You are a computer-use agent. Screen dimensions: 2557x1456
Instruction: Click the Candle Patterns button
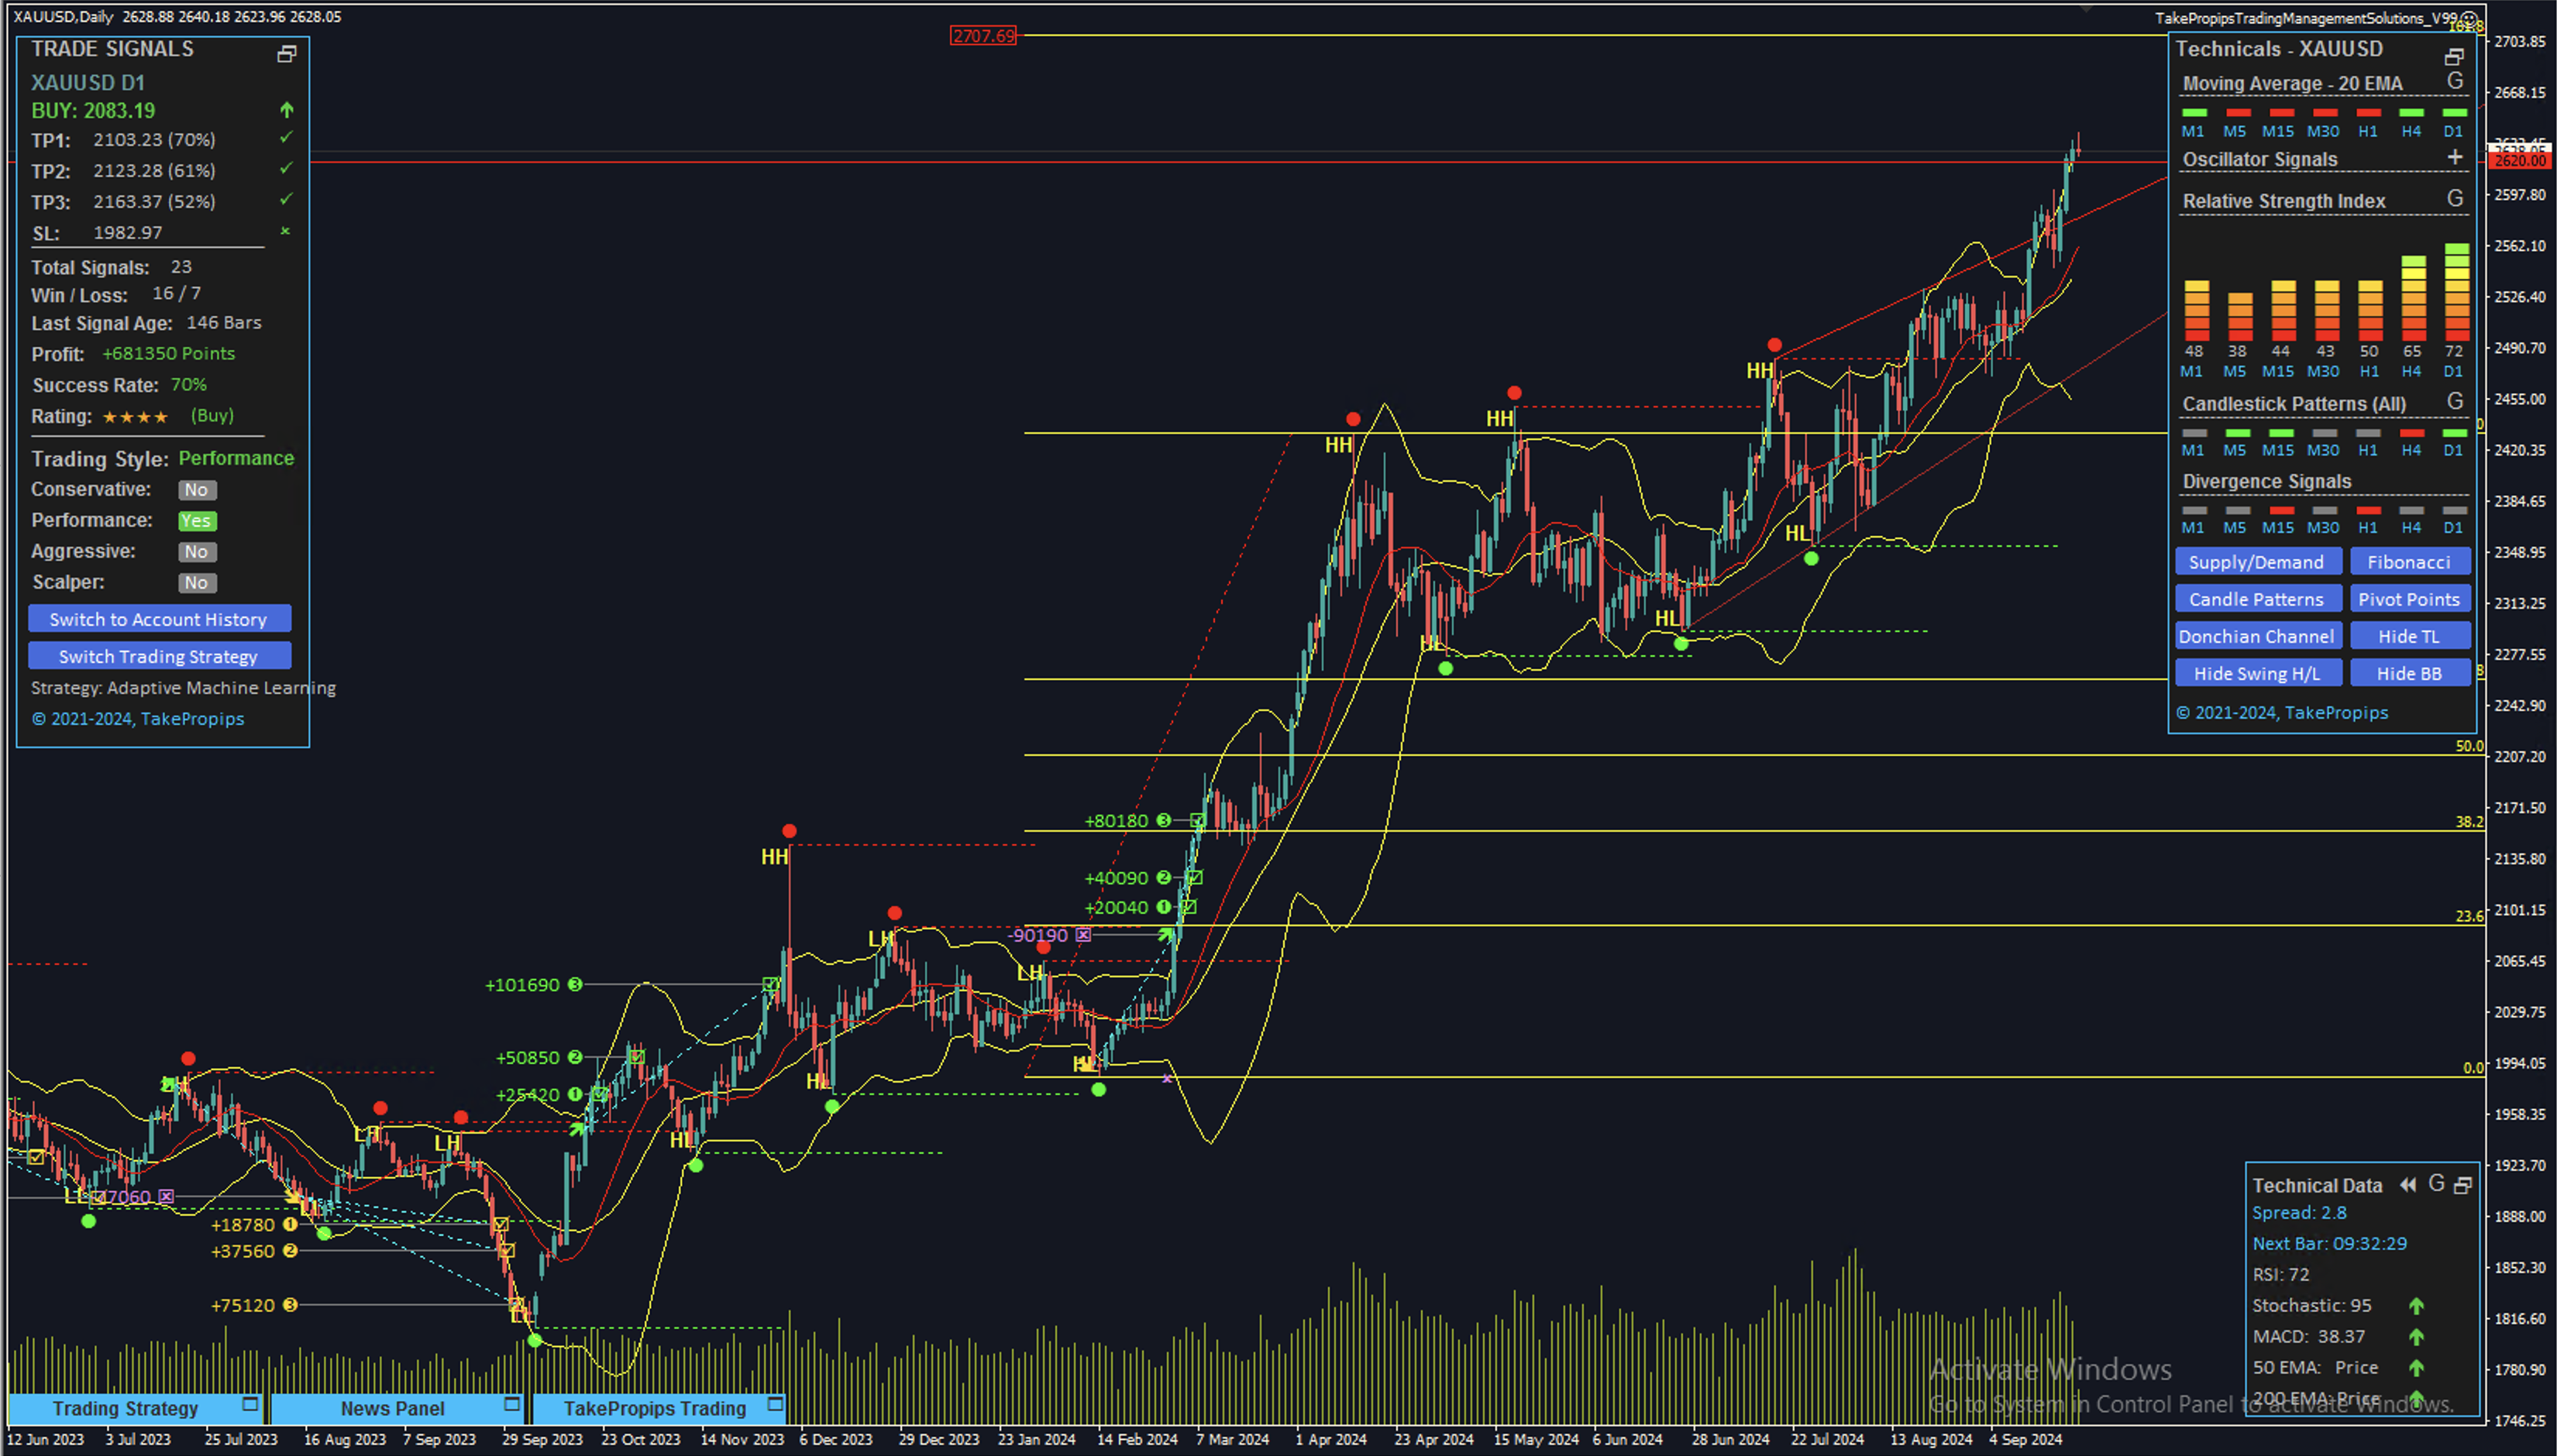click(x=2257, y=600)
